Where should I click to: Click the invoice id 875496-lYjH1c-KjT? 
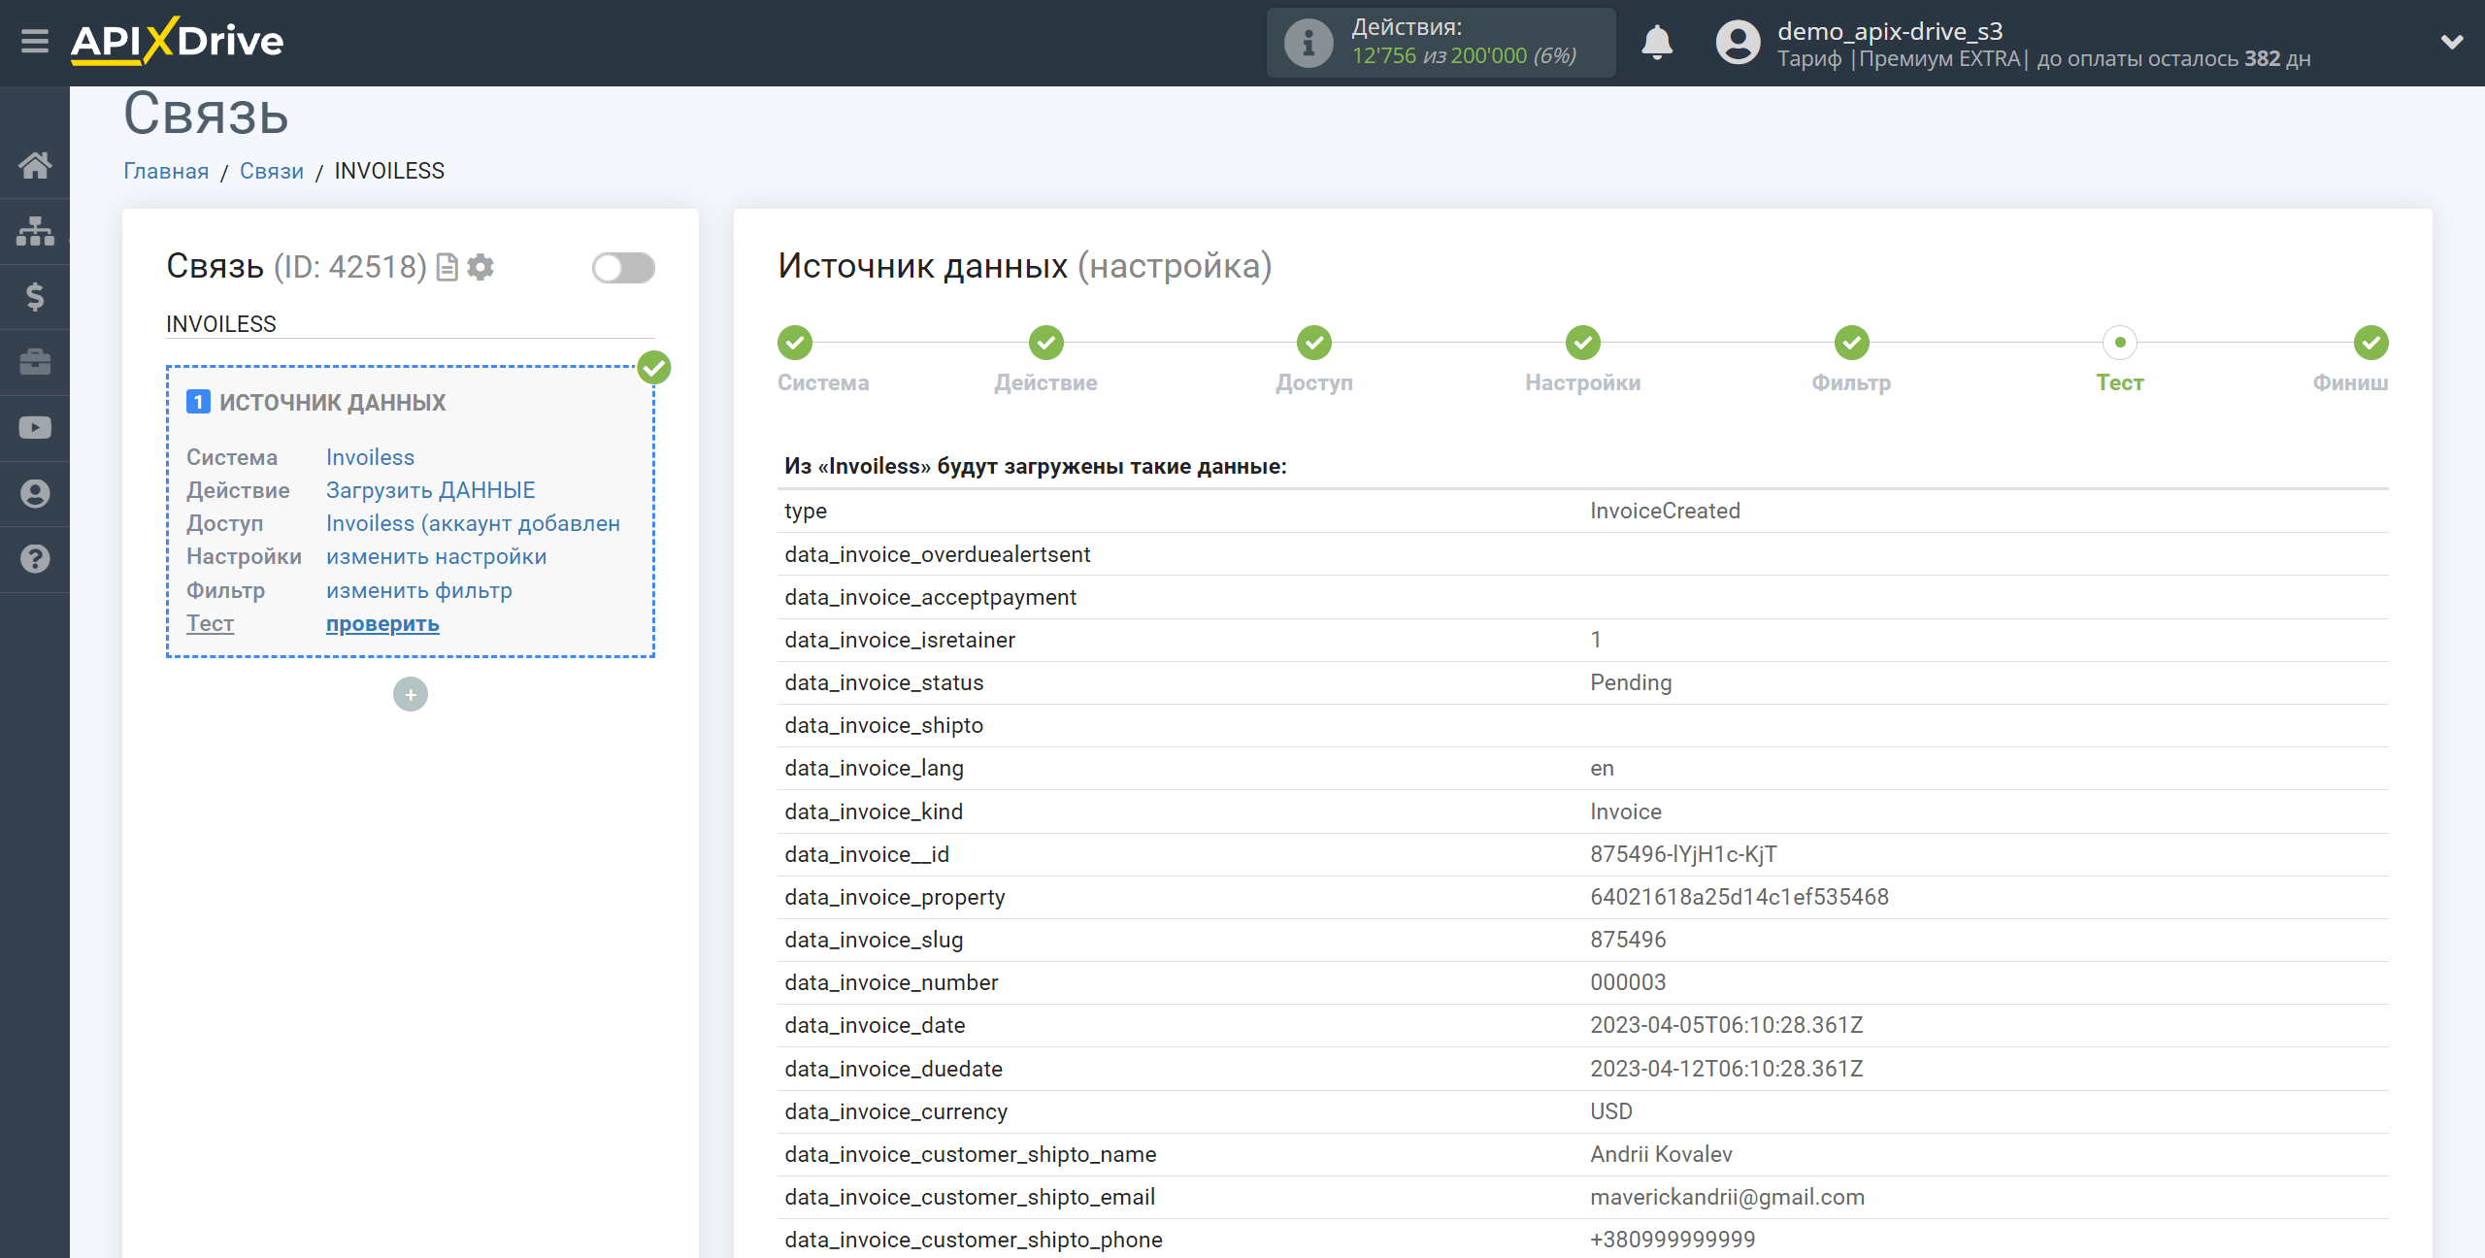tap(1683, 854)
